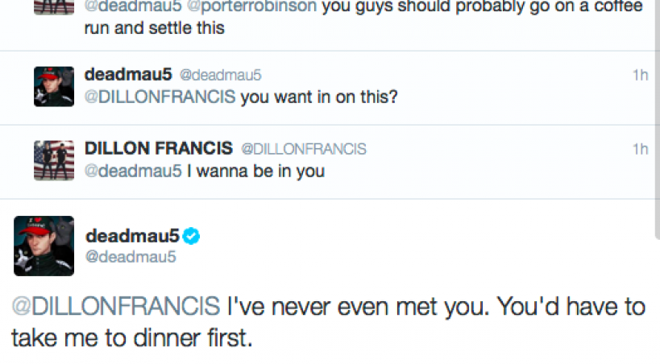The height and width of the screenshot is (364, 660).
Task: Click DILLON FRANCIS's profile avatar
Action: (54, 160)
